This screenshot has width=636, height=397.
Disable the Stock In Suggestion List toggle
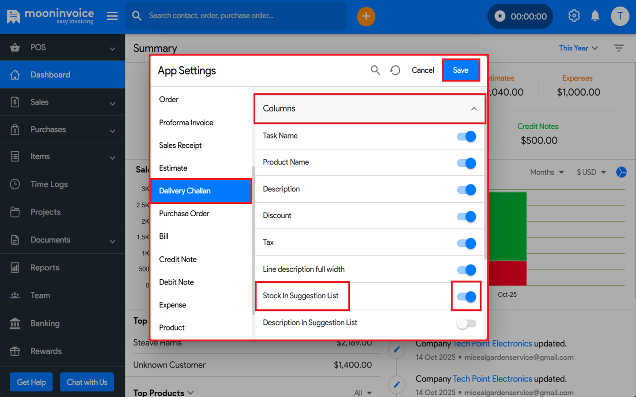coord(466,296)
